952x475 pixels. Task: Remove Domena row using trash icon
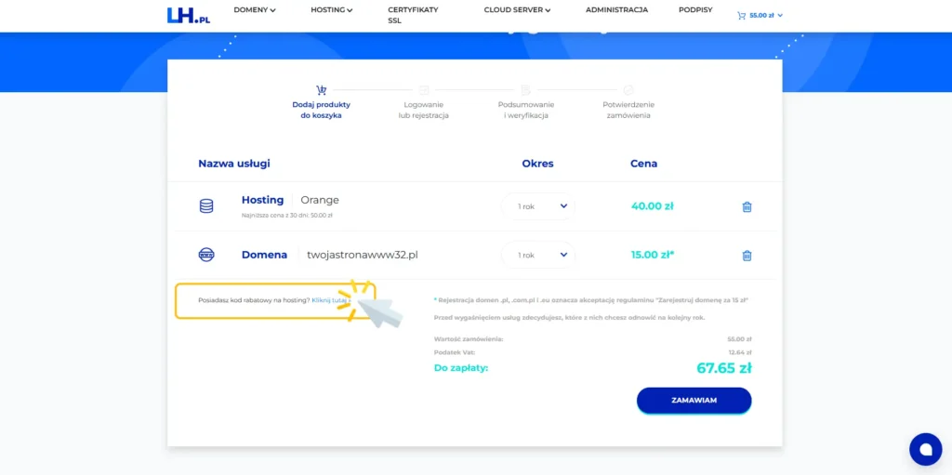[x=747, y=256]
